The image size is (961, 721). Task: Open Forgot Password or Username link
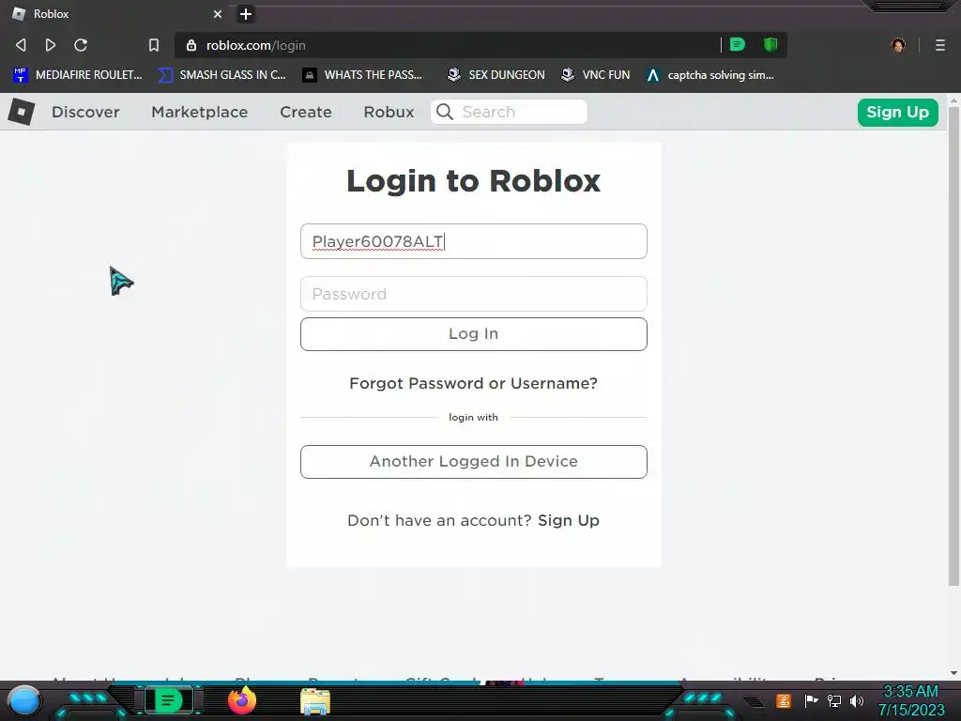(473, 383)
